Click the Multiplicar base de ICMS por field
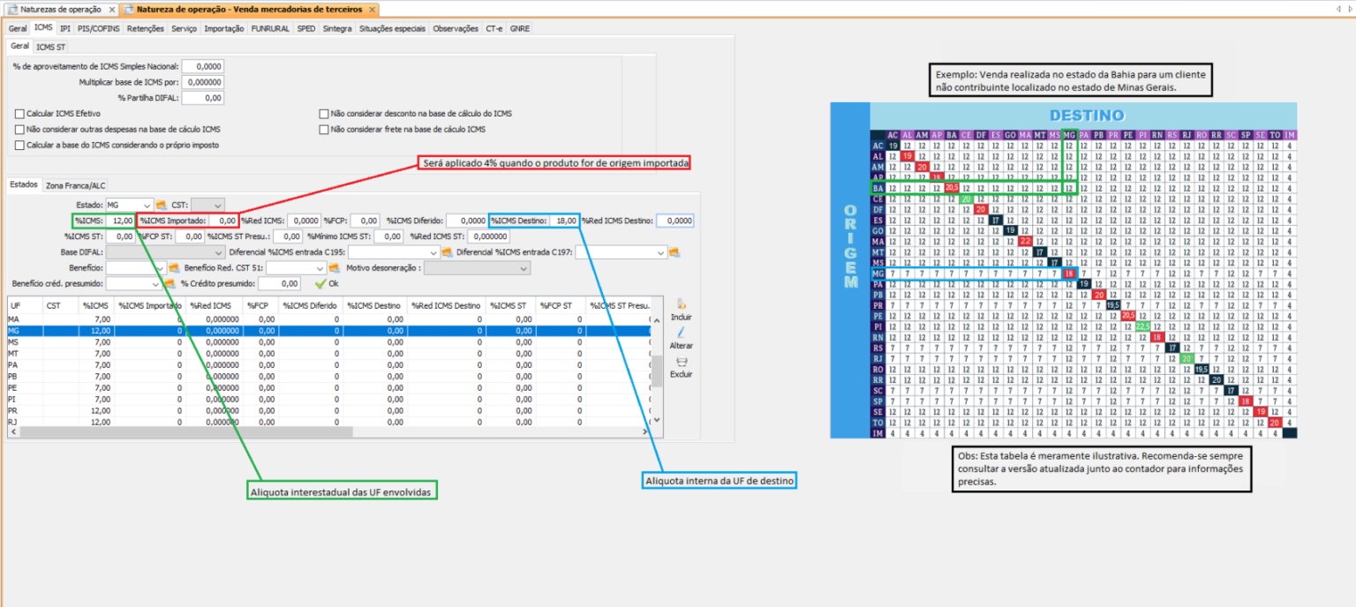1356x607 pixels. click(202, 82)
